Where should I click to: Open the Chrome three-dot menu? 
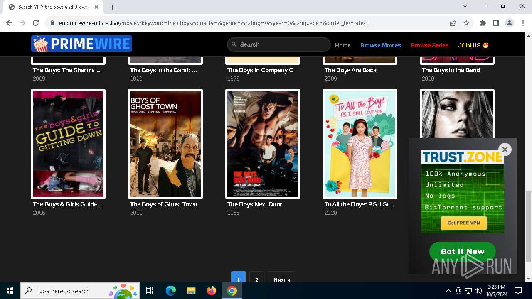523,23
